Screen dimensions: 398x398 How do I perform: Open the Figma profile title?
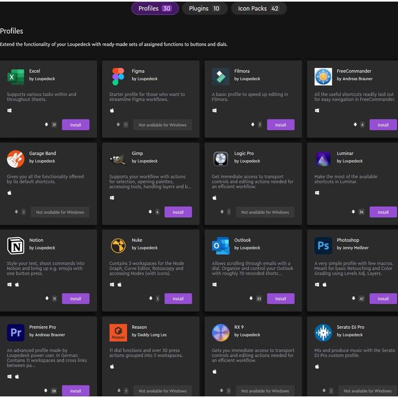pos(138,71)
